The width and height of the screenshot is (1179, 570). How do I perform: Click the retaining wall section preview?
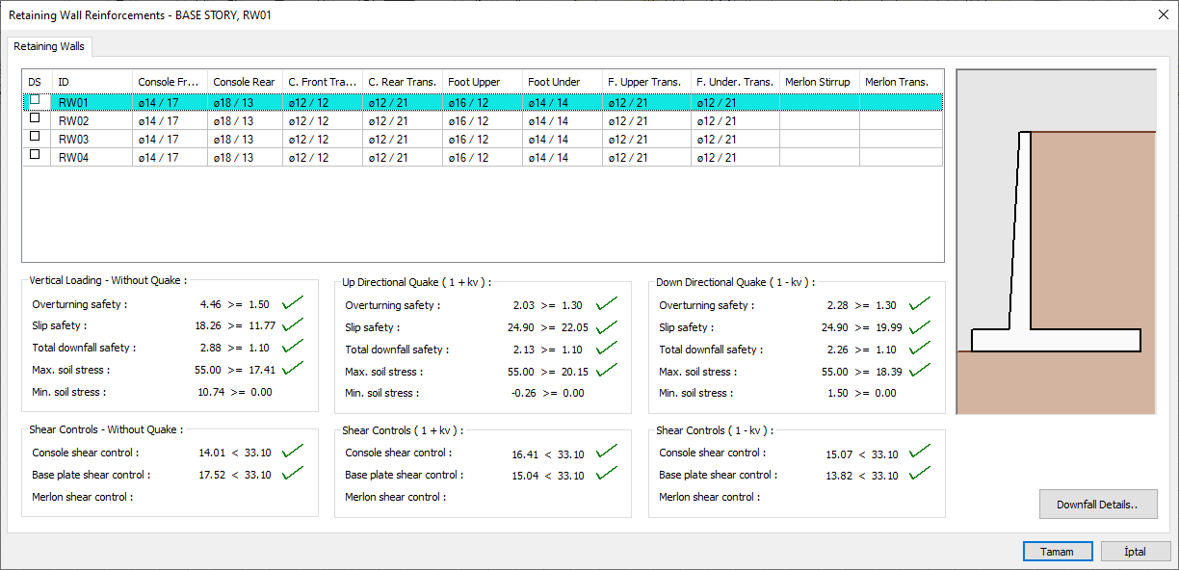1056,243
